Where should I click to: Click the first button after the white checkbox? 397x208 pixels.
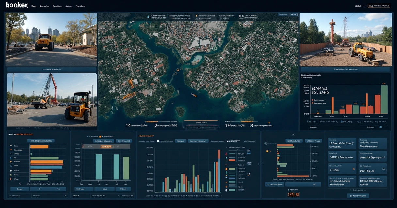[x=181, y=141]
